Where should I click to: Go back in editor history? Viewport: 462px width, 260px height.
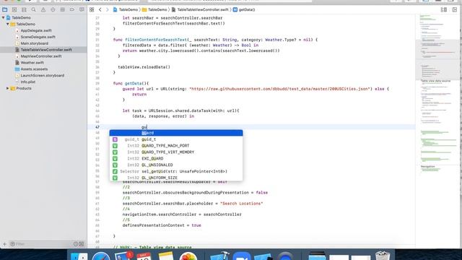(x=100, y=9)
